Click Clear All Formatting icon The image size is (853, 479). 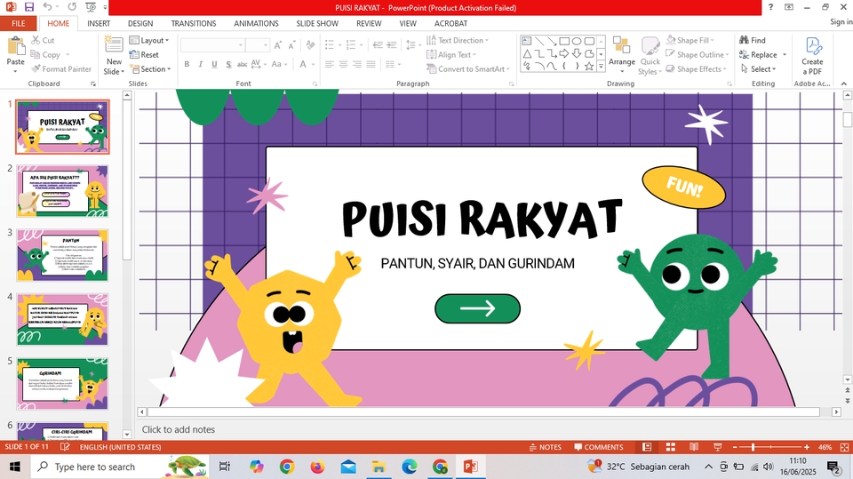point(311,45)
